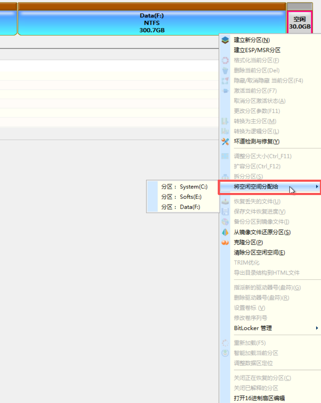Click the orange icon beside 克隆分区
The image size is (321, 403).
225,242
